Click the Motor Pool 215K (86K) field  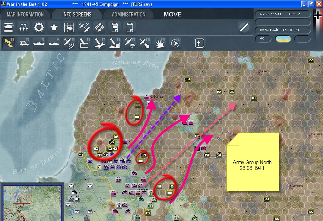tap(283, 30)
